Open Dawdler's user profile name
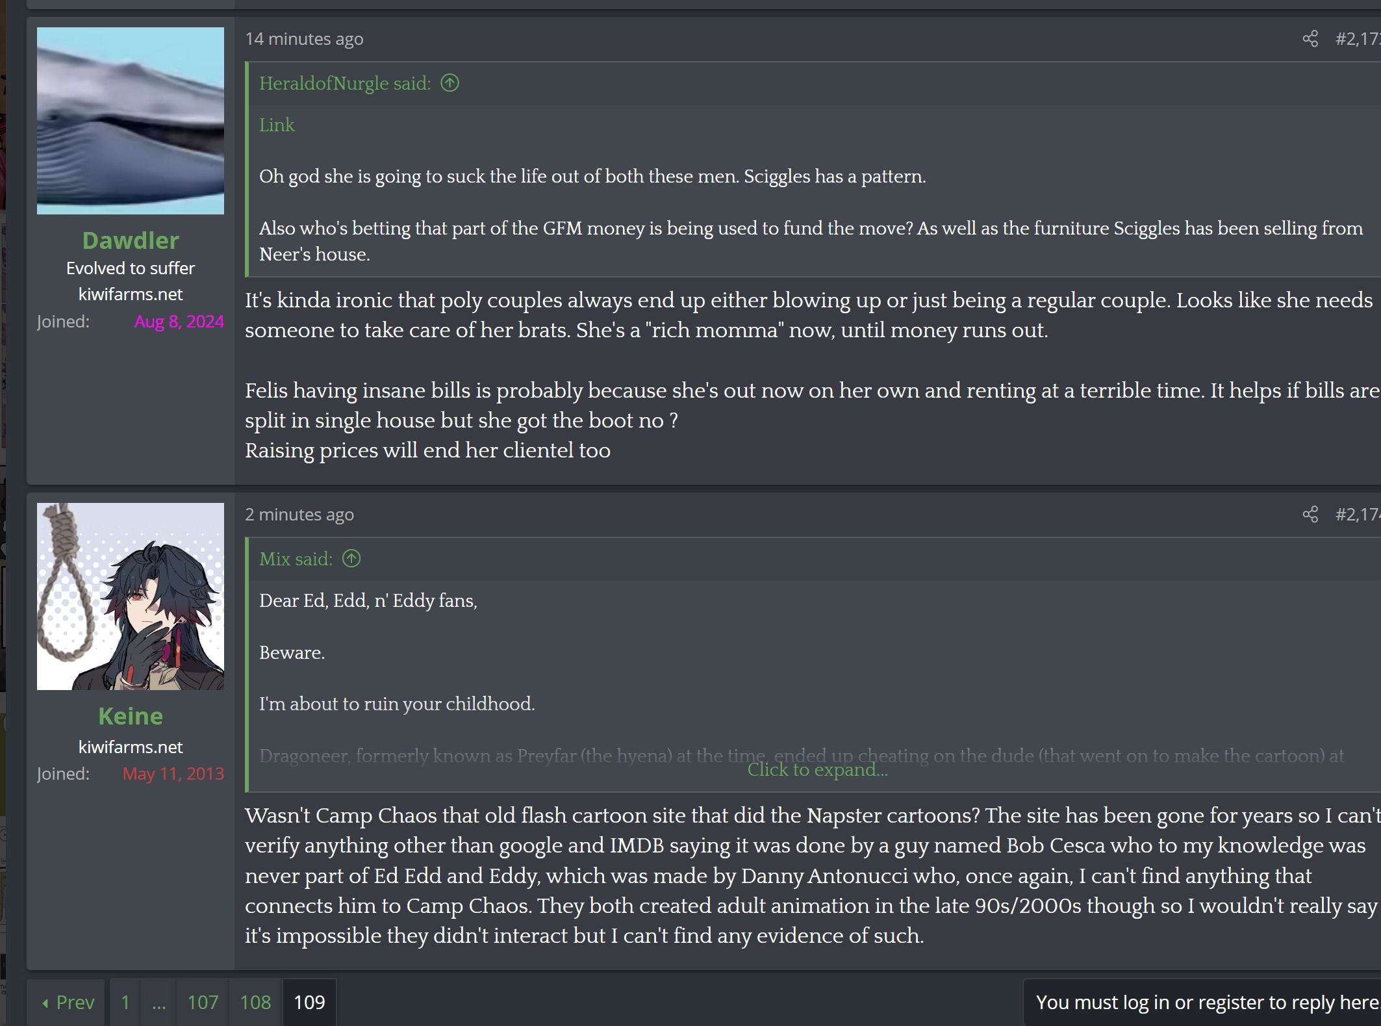The height and width of the screenshot is (1026, 1381). click(x=131, y=240)
